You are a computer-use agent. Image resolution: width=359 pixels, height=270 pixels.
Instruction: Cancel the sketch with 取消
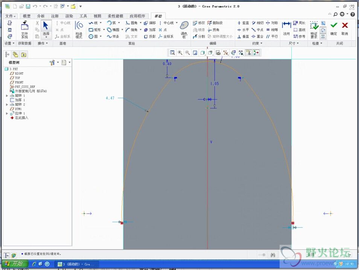pos(345,28)
